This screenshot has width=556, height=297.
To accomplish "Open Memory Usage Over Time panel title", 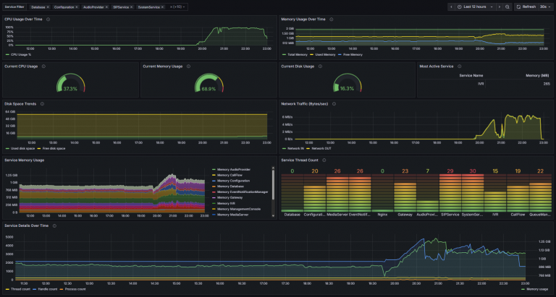I will point(303,20).
